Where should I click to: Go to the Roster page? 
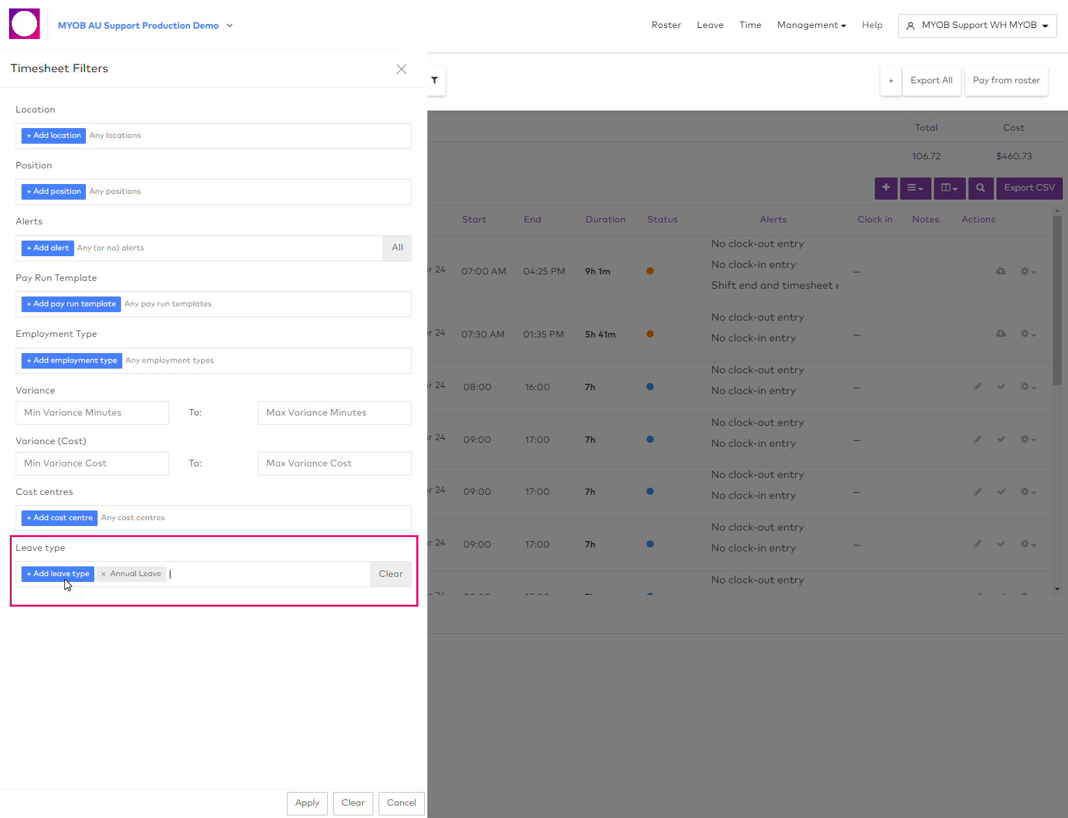point(666,25)
